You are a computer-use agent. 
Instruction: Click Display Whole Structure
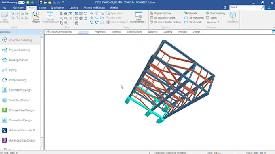(x=50, y=17)
